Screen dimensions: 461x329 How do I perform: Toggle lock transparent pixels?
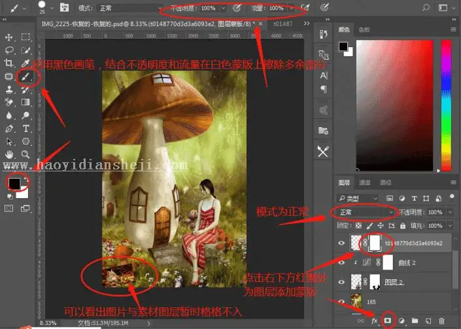click(358, 226)
